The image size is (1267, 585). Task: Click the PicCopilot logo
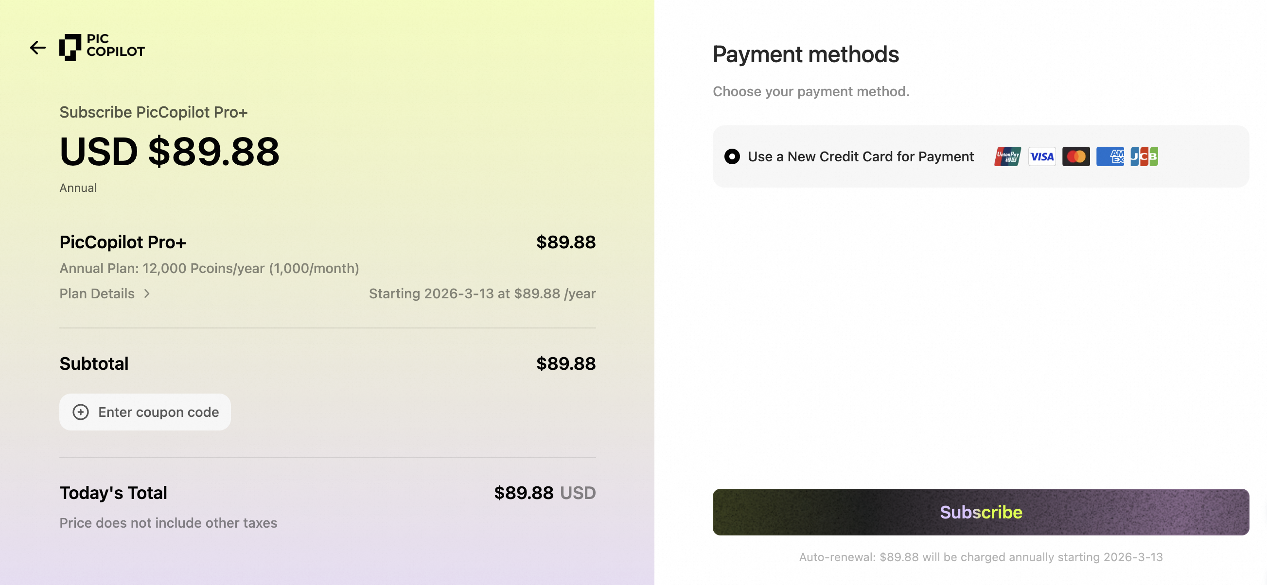pyautogui.click(x=101, y=46)
